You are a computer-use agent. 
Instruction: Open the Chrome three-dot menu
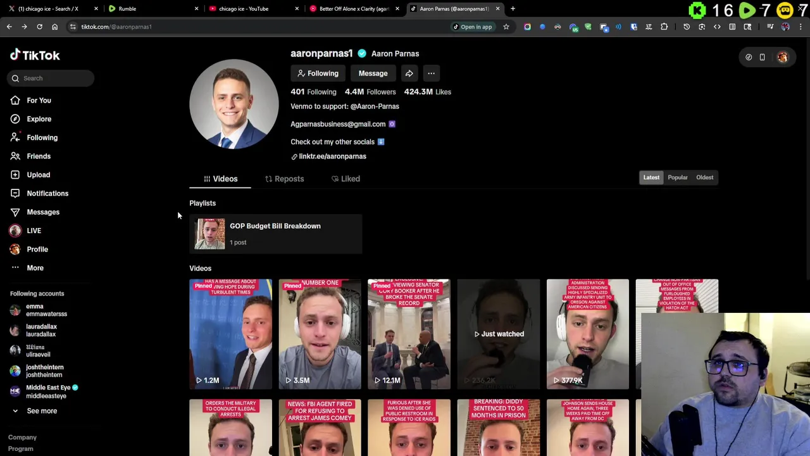801,27
